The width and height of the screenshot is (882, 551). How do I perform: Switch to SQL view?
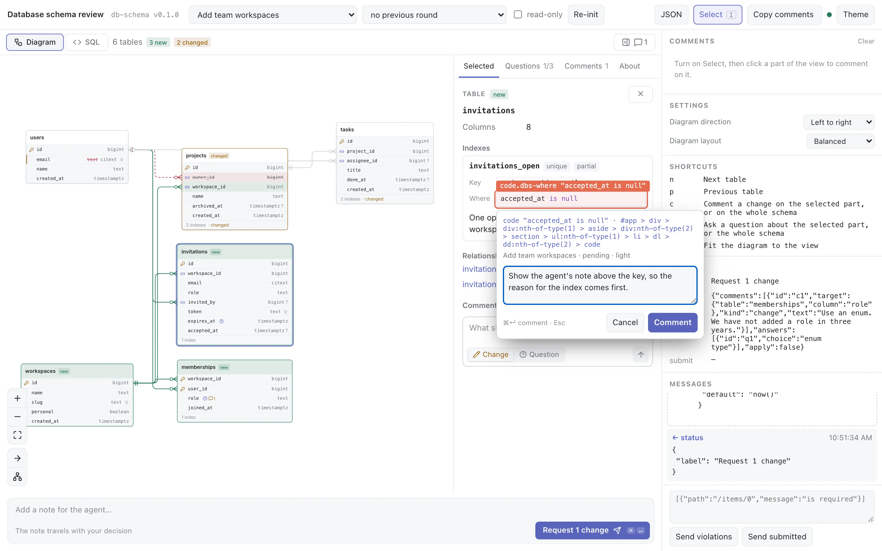tap(86, 42)
